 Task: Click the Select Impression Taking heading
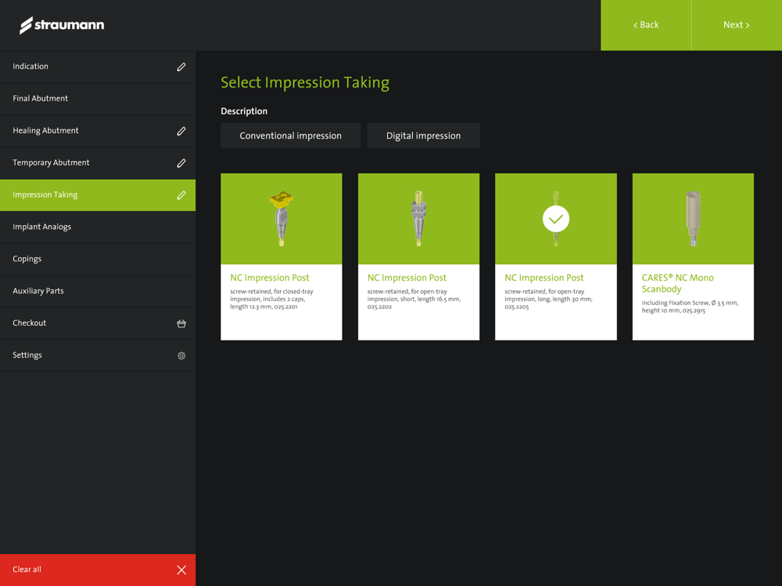pyautogui.click(x=305, y=83)
